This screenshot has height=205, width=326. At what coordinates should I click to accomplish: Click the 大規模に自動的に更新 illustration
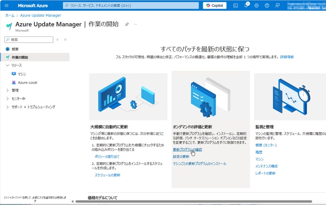click(x=128, y=96)
